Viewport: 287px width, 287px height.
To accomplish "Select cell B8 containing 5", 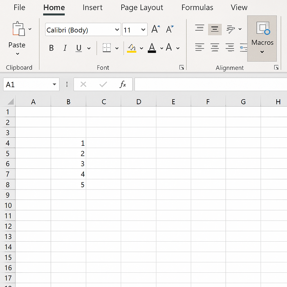I will pyautogui.click(x=68, y=184).
